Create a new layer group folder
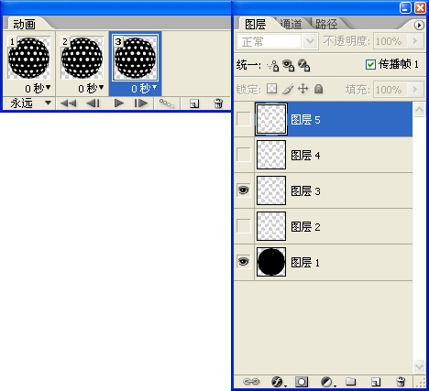Viewport: 429px width, 391px height. click(x=351, y=381)
